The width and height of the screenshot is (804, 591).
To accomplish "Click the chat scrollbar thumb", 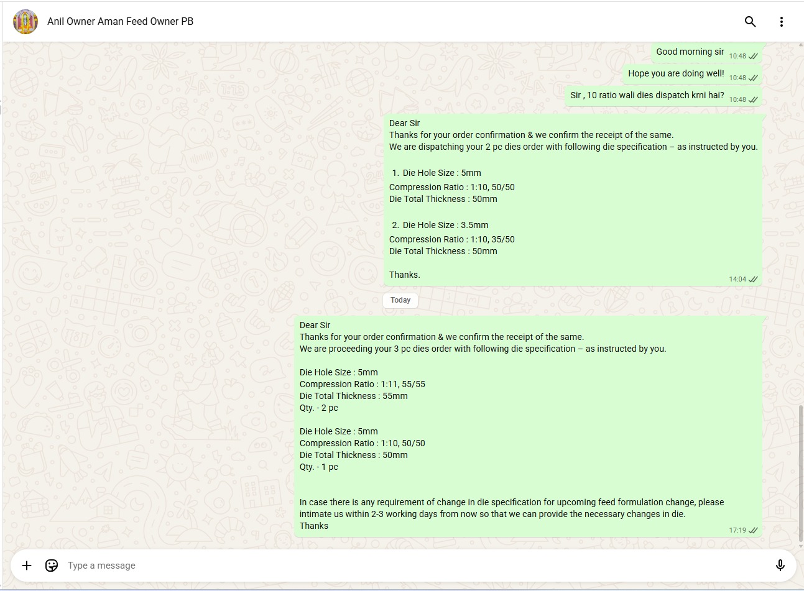I will pos(800,472).
